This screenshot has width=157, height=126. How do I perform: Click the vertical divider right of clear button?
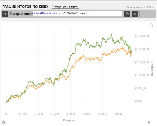[139, 14]
